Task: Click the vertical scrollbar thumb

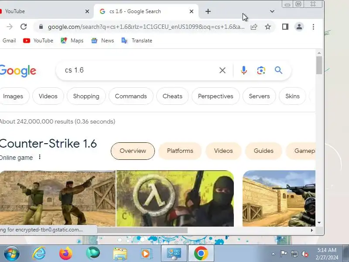Action: tap(319, 65)
